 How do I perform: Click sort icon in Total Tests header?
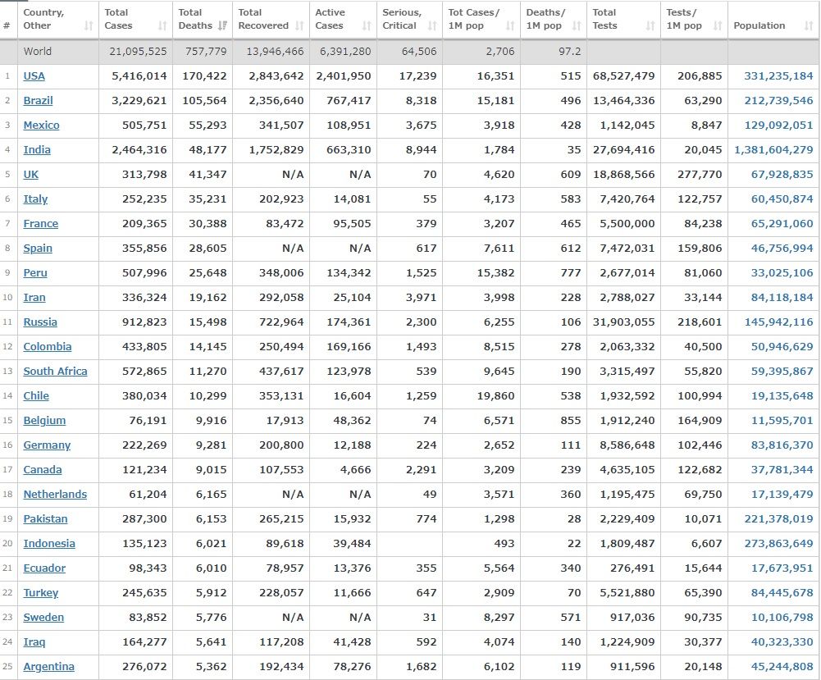click(650, 26)
